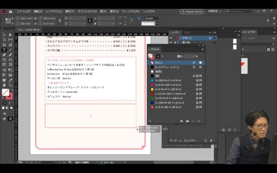This screenshot has height=173, width=277.
Task: Click the rotate 90° clockwise icon
Action: click(120, 18)
